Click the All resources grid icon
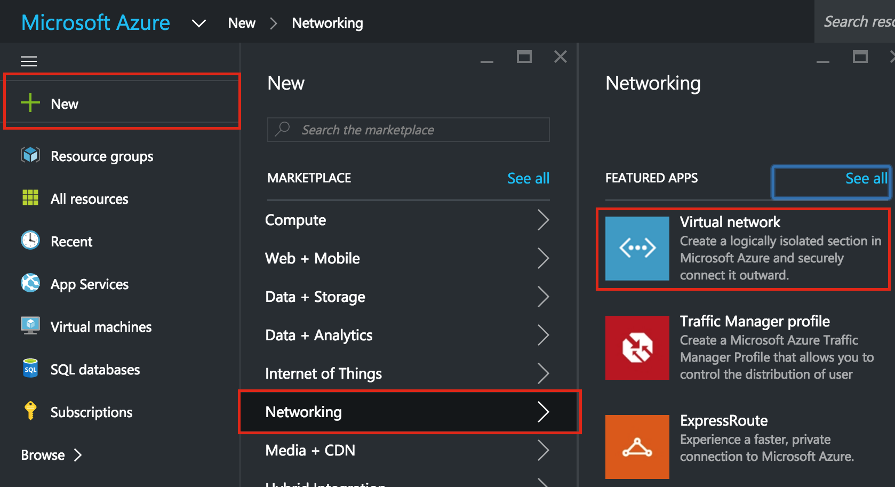895x487 pixels. pos(30,198)
